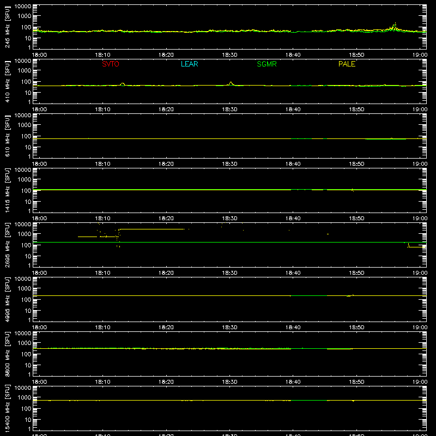Click the 18:00 label under the 4995 MHz panel
Viewport: 436px width, 436px height.
pos(39,328)
